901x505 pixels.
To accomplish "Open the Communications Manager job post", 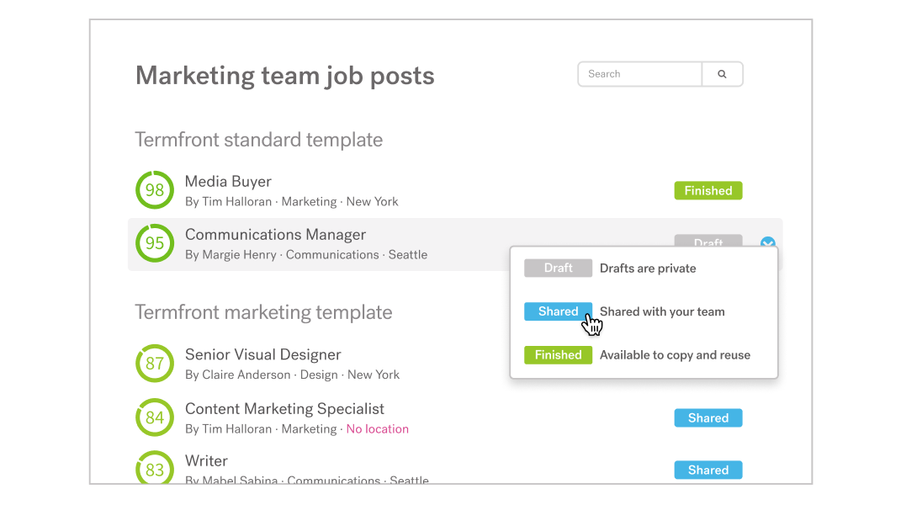I will coord(275,235).
